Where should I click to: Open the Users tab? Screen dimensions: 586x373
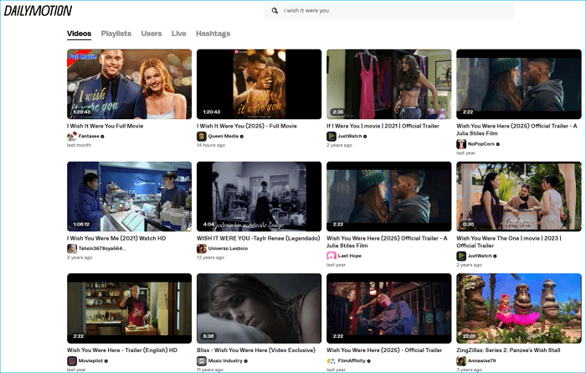click(152, 34)
